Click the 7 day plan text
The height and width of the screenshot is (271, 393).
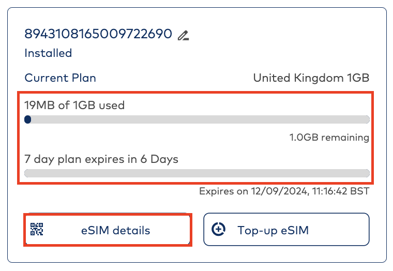[55, 159]
